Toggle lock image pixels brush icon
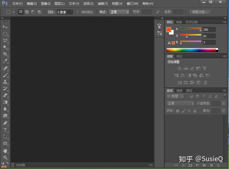Viewport: 229px width, 169px height. coord(184,111)
